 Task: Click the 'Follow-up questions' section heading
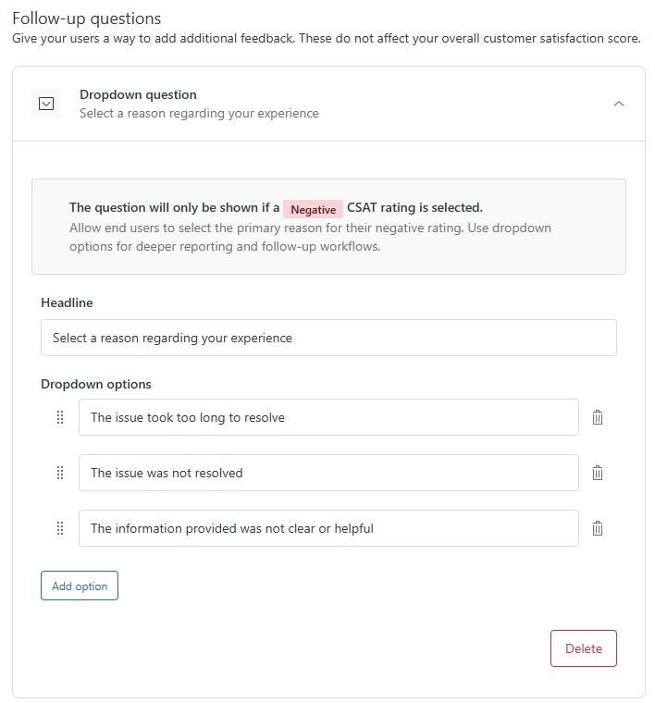coord(86,18)
